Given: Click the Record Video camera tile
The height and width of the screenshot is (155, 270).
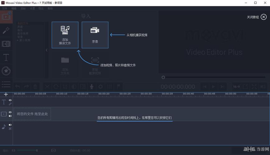Looking at the screenshot, I should tap(95, 35).
